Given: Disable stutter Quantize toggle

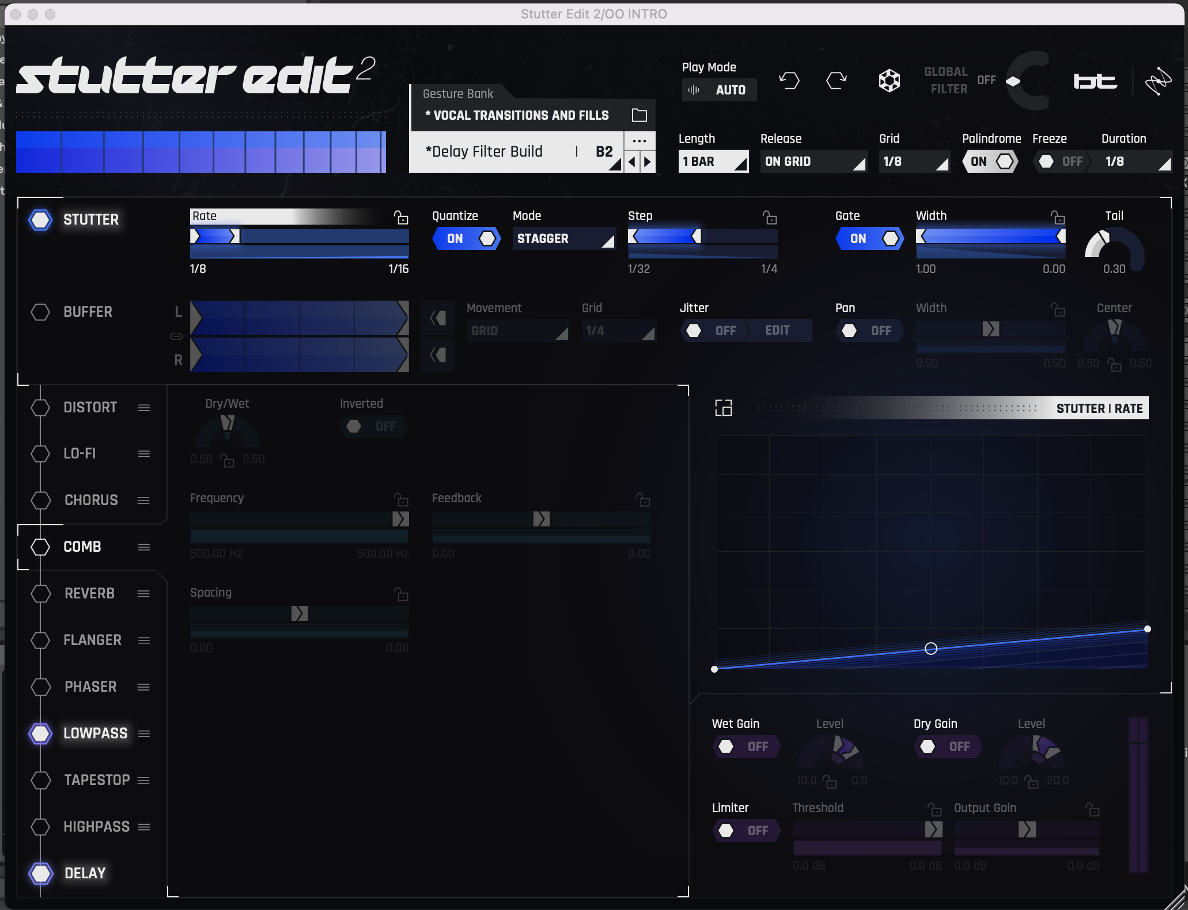Looking at the screenshot, I should coord(467,238).
